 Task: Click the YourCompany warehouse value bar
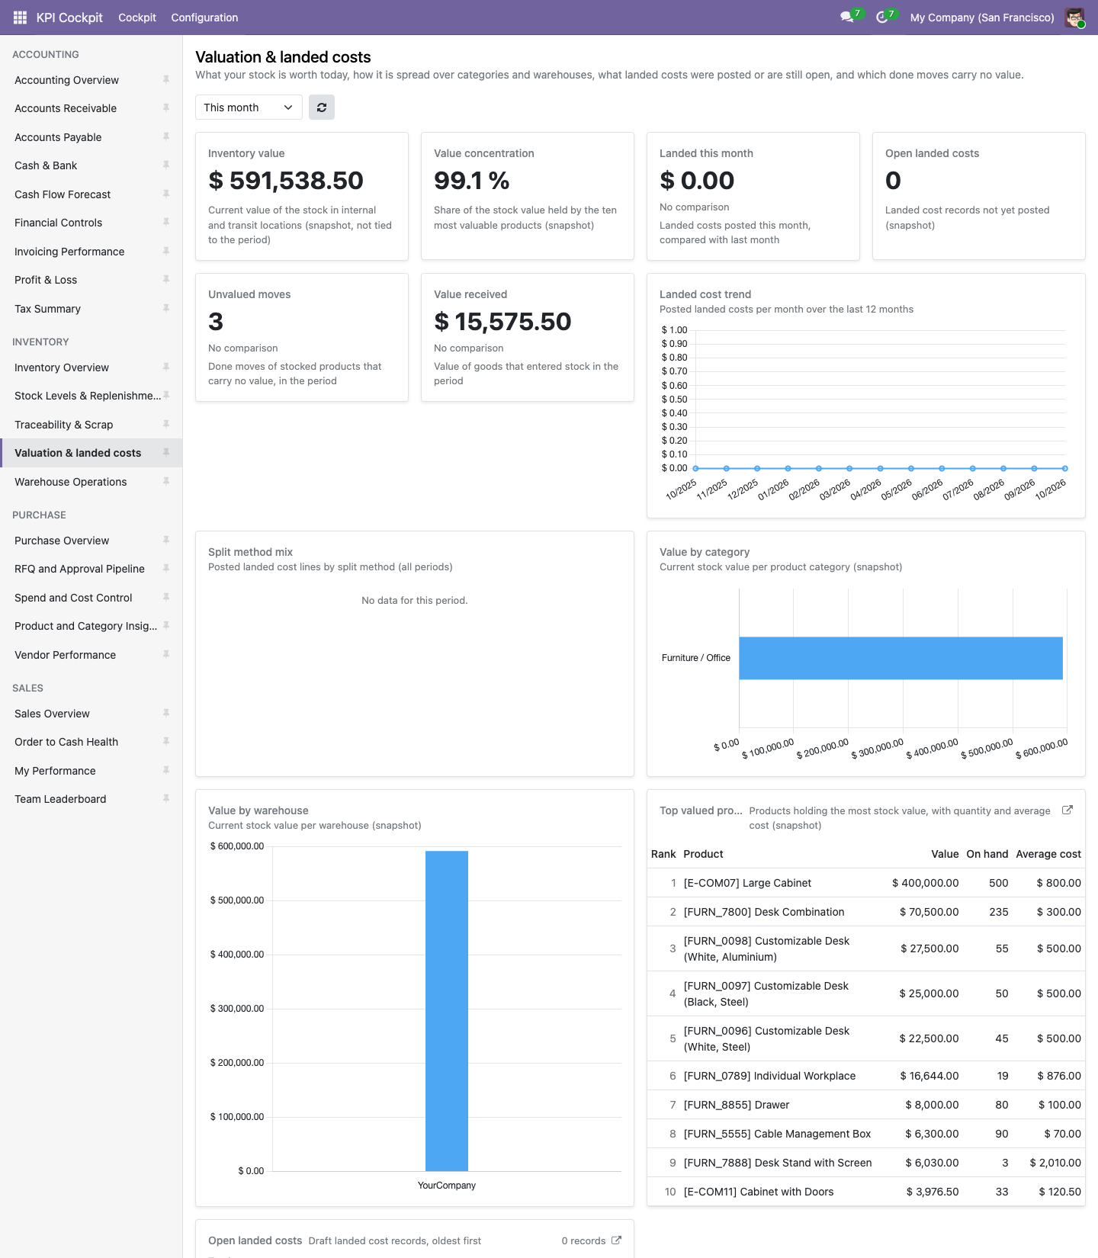(447, 1011)
